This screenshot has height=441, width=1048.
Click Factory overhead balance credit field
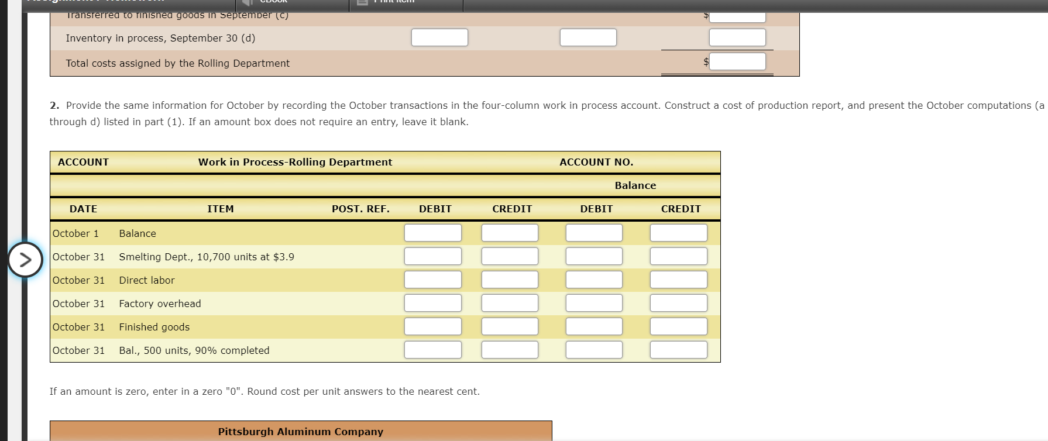(x=679, y=303)
